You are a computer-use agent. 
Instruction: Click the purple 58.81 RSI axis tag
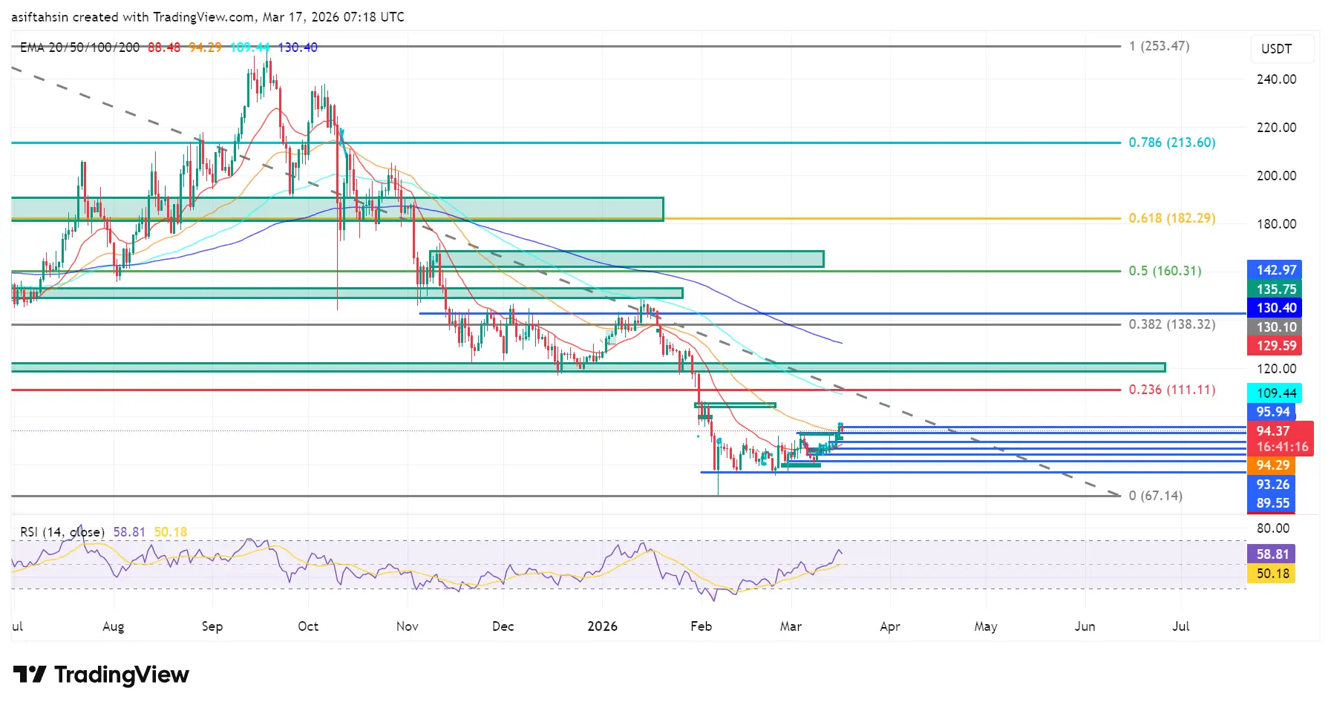point(1271,554)
